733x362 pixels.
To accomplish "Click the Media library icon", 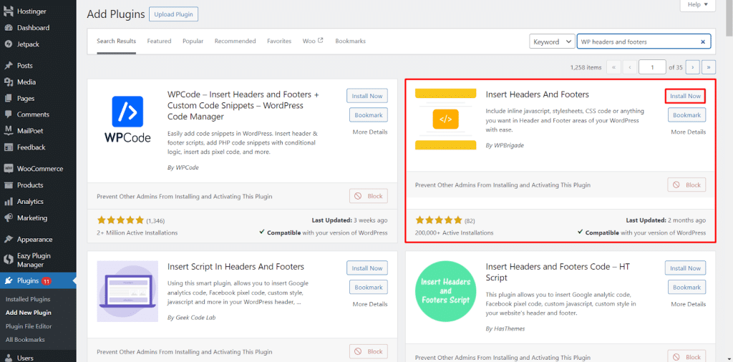I will coord(8,82).
